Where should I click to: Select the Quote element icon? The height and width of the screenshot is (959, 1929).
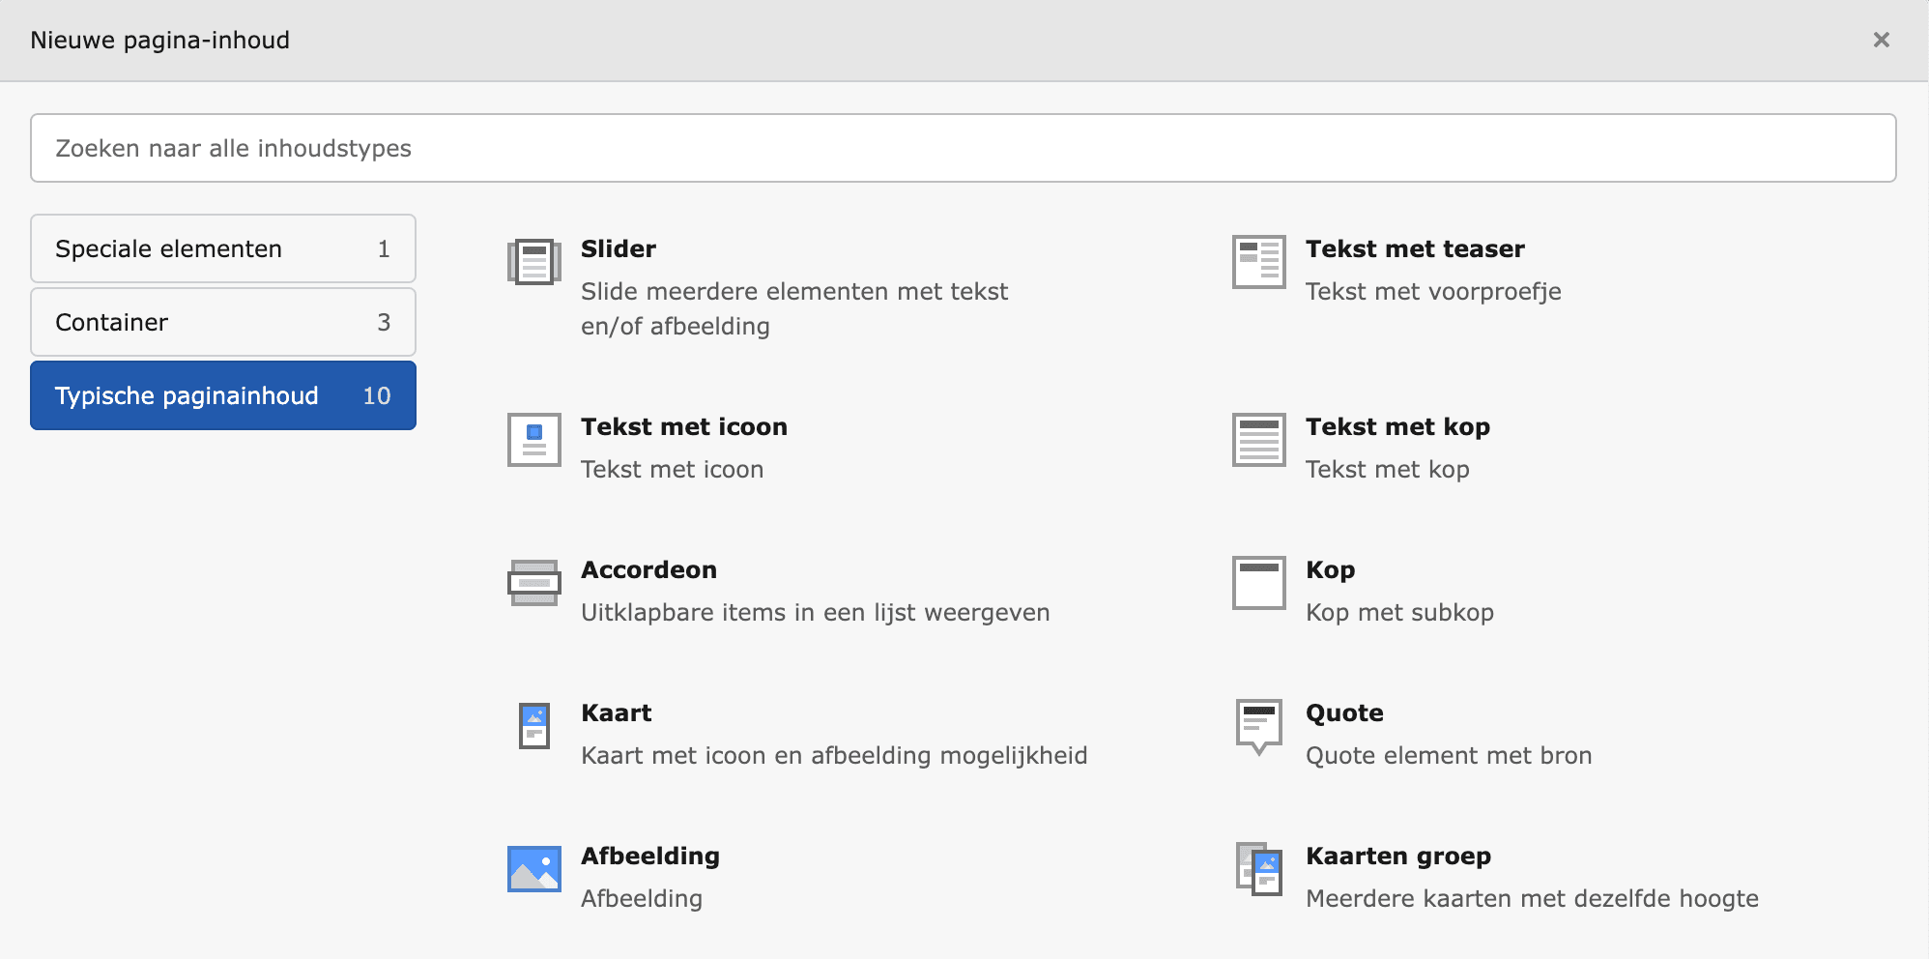pos(1258,725)
